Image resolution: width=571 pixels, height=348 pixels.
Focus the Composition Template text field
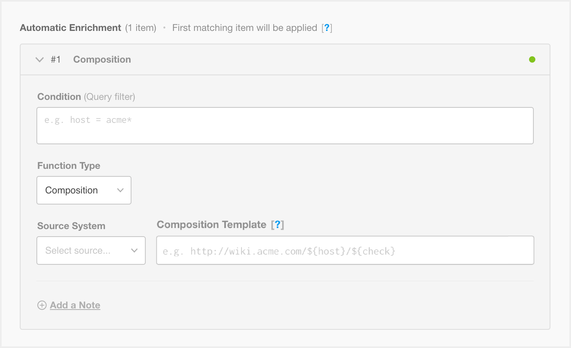(345, 250)
